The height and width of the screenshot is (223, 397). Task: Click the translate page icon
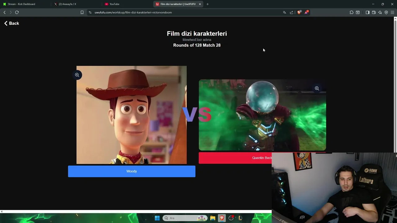(x=284, y=12)
